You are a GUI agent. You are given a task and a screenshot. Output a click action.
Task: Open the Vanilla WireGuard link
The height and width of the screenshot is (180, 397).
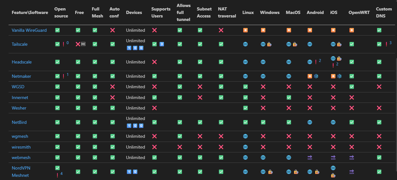coord(29,30)
